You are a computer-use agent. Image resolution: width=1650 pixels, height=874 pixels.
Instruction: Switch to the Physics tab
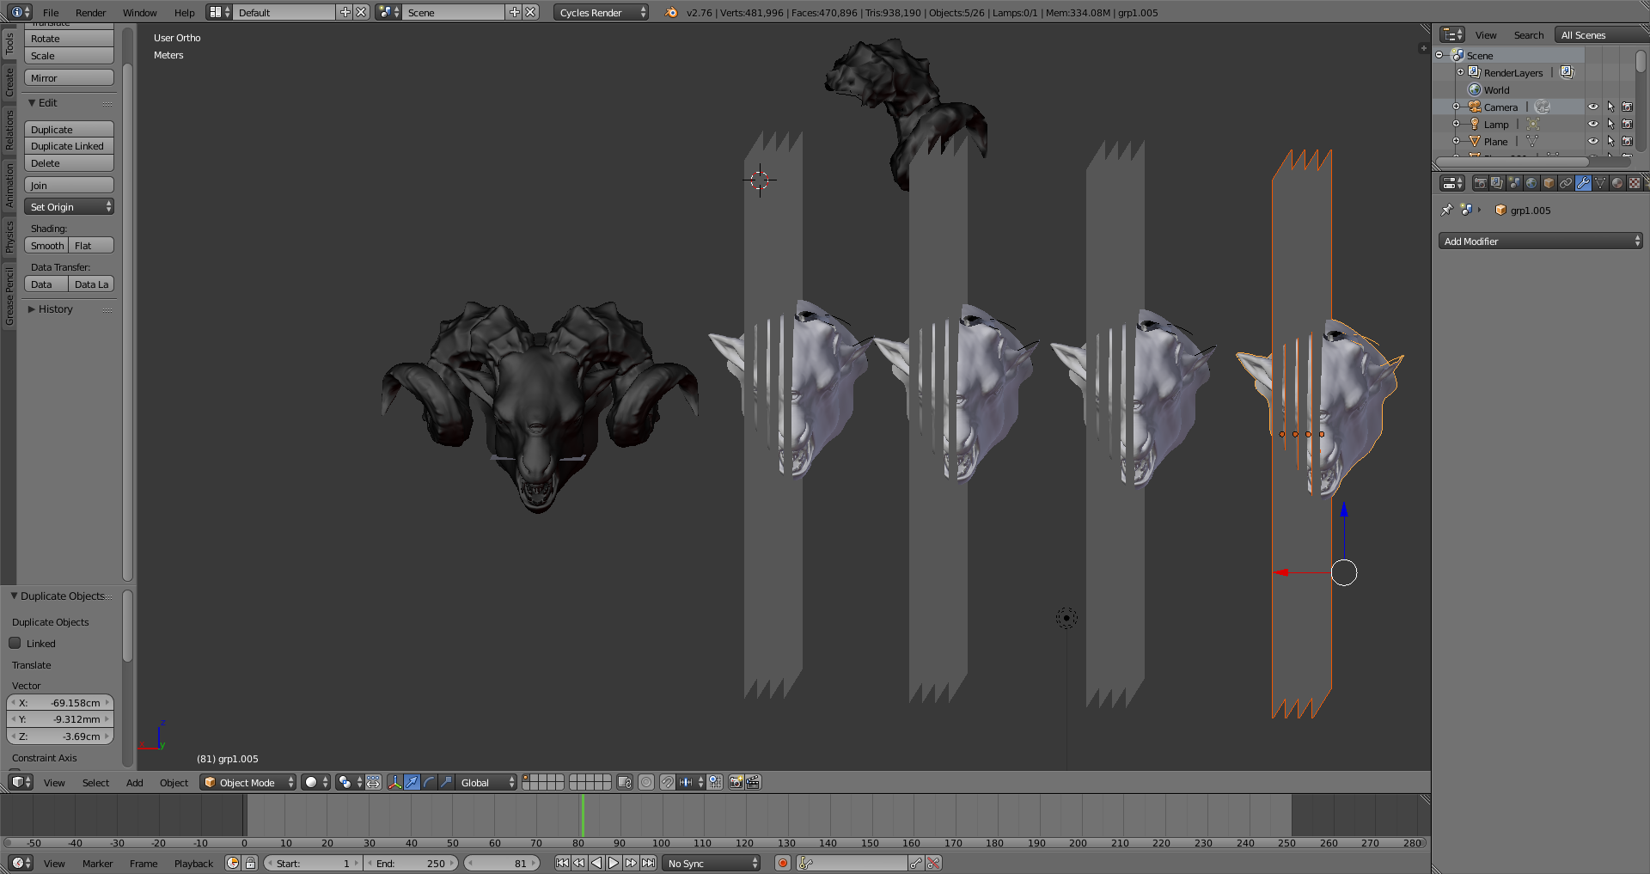pos(9,236)
